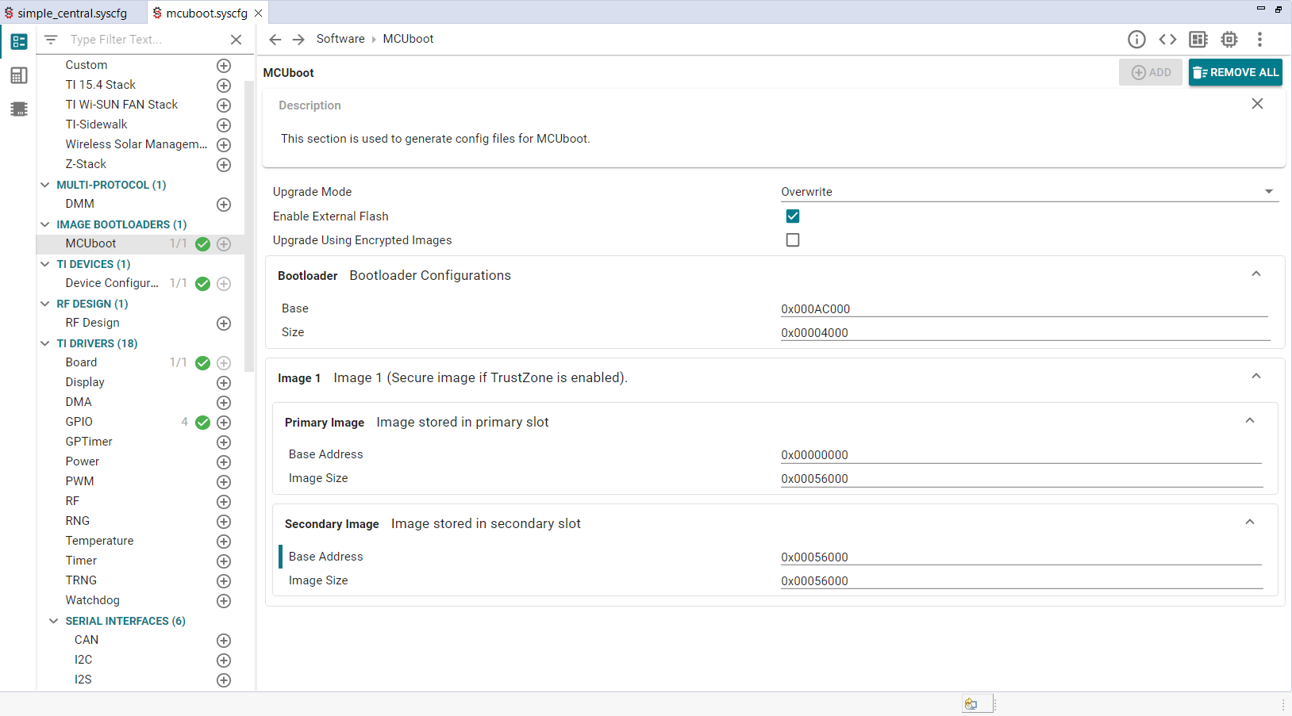1292x716 pixels.
Task: Check Upgrade Using Encrypted Images checkbox
Action: click(792, 239)
